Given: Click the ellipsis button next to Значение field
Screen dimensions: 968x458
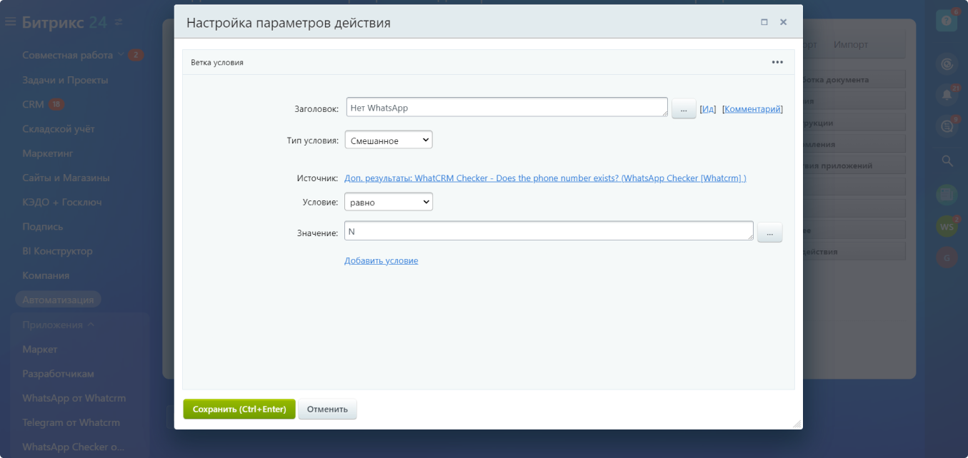Looking at the screenshot, I should [x=769, y=233].
